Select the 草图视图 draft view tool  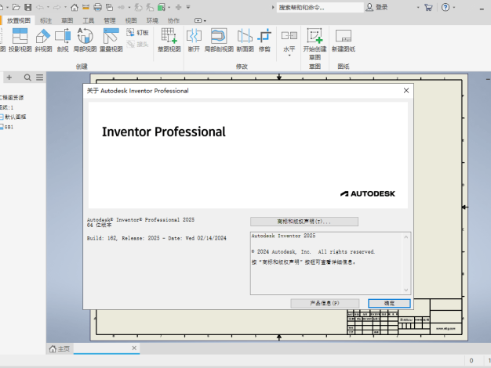click(169, 40)
